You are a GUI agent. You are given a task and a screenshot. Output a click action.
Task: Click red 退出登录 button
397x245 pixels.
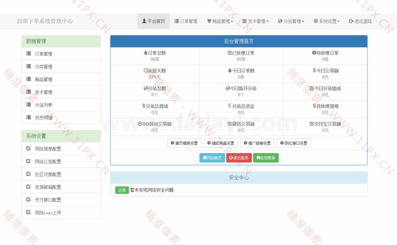pyautogui.click(x=239, y=158)
